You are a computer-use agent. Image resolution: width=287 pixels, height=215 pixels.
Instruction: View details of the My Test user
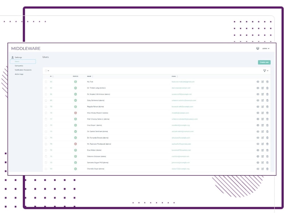[x=258, y=82]
